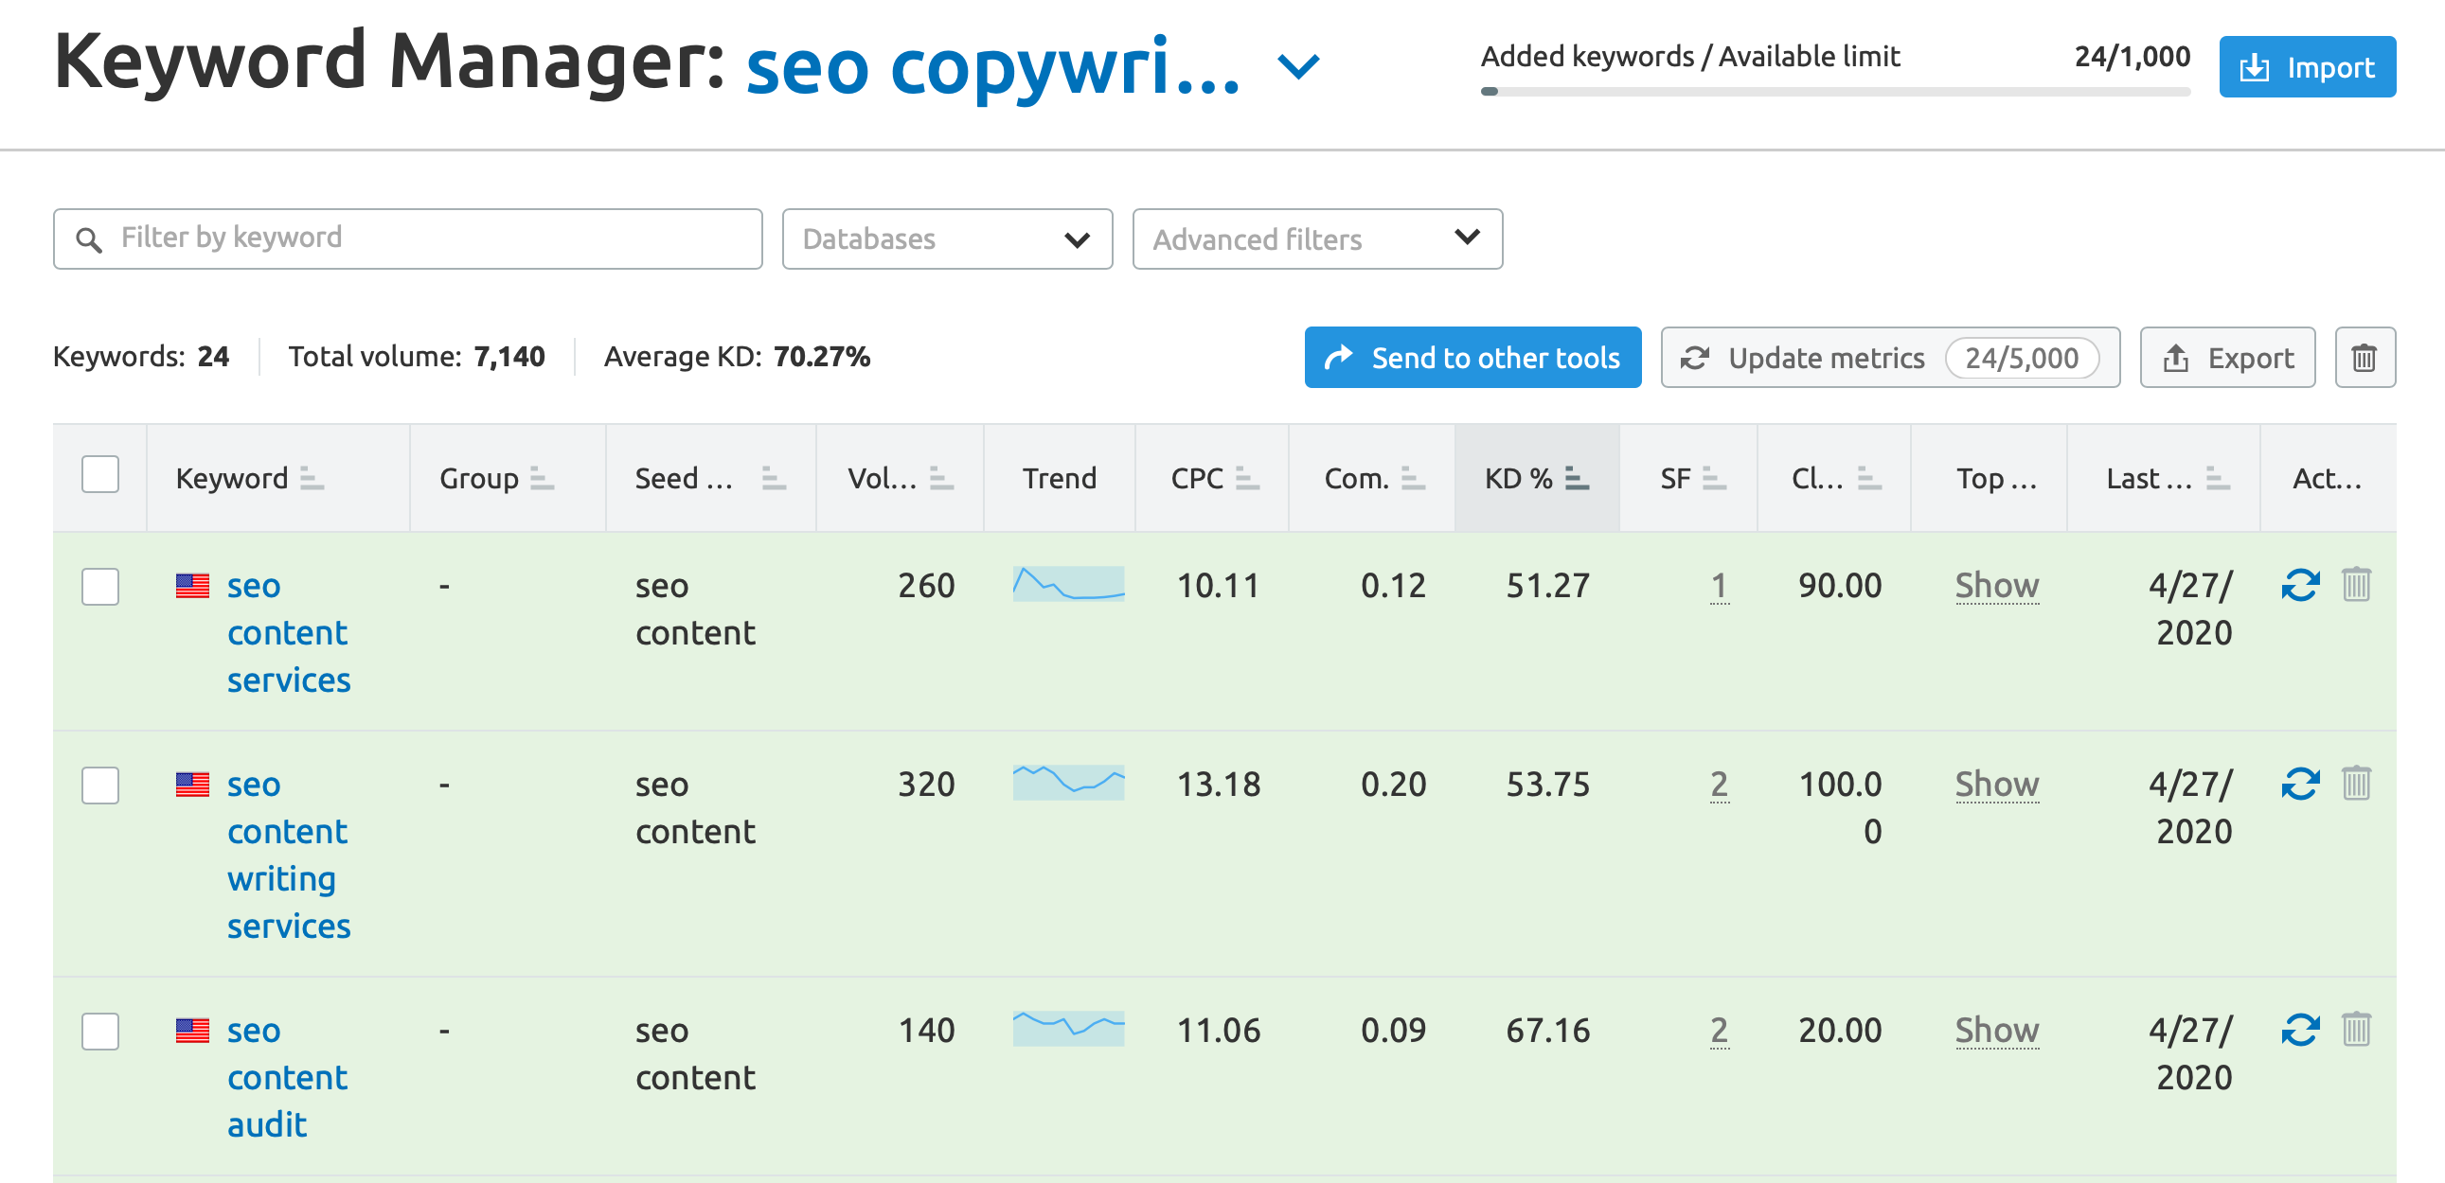This screenshot has height=1183, width=2445.
Task: Toggle the select all checkbox in header row
Action: (x=99, y=474)
